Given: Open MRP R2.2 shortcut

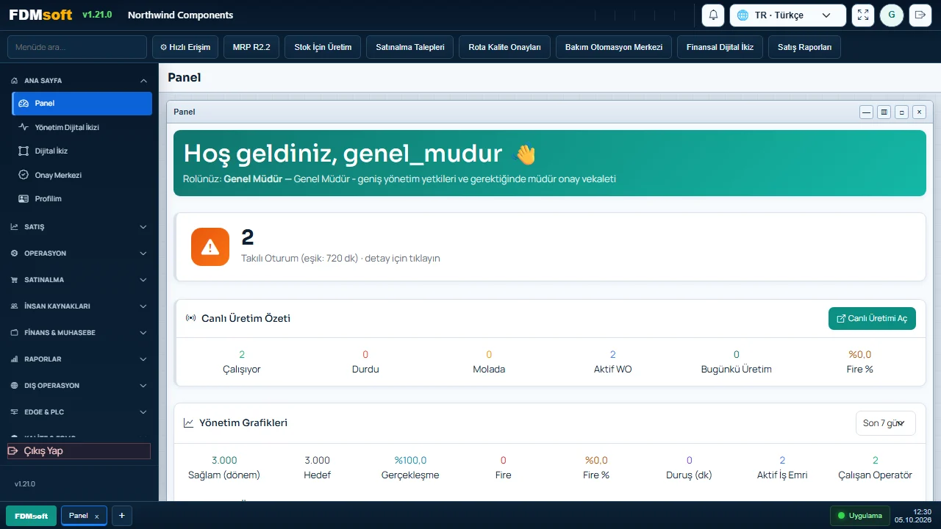Looking at the screenshot, I should pos(251,47).
